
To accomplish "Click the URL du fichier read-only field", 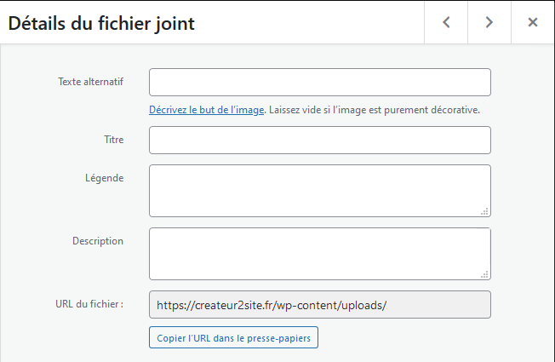I will pyautogui.click(x=319, y=305).
